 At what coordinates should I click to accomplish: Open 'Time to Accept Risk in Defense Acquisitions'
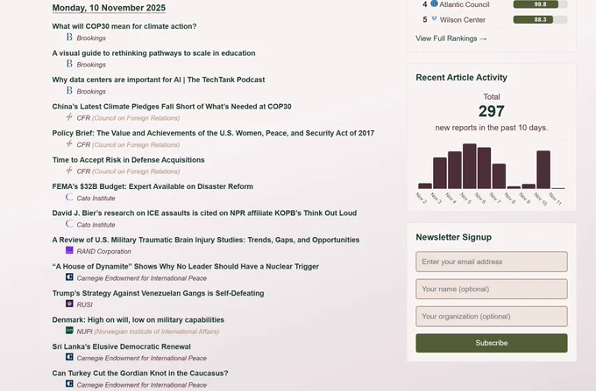coord(129,160)
